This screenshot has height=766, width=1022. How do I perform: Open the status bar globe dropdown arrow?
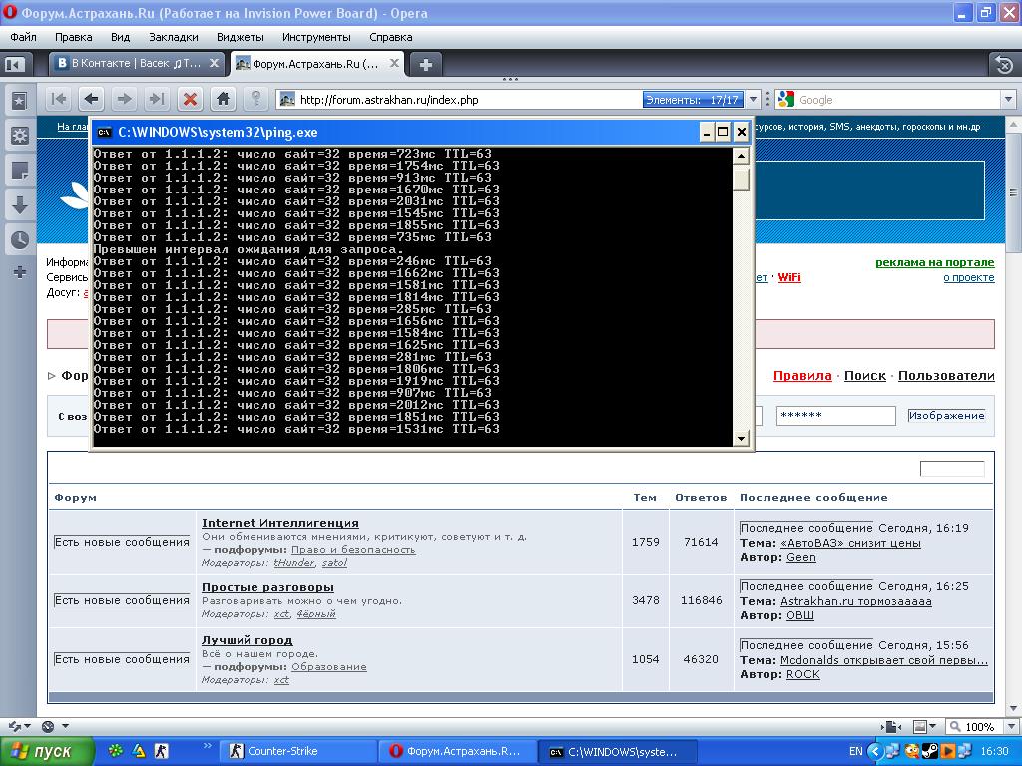point(65,726)
